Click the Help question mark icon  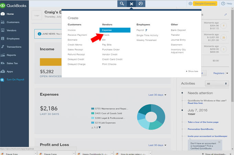[223, 3]
